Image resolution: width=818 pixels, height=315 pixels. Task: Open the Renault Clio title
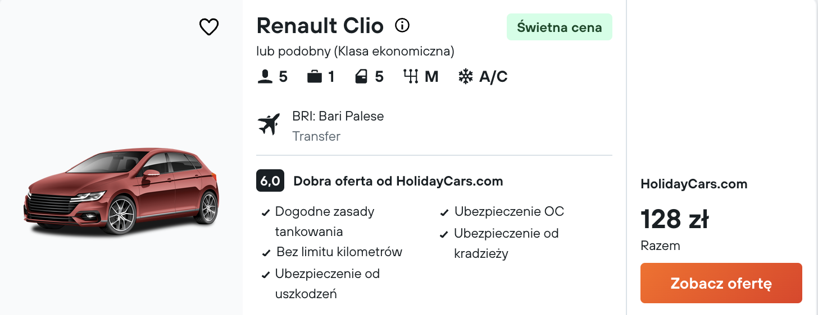320,26
